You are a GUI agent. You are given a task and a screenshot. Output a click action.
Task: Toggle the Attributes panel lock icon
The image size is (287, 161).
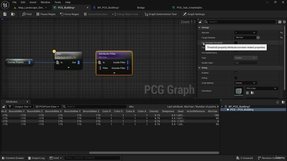(4, 106)
